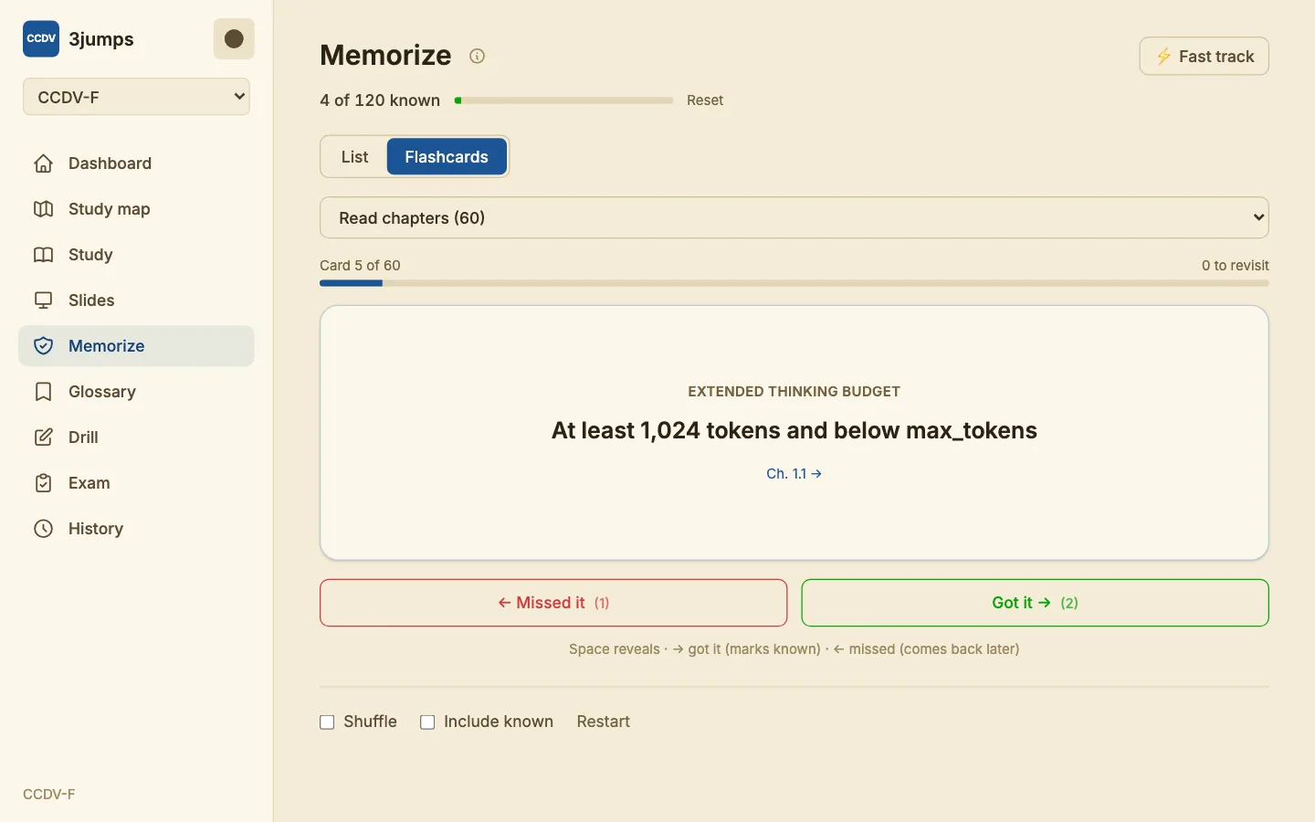Click the CCDV logo icon
1315x822 pixels.
pyautogui.click(x=41, y=39)
